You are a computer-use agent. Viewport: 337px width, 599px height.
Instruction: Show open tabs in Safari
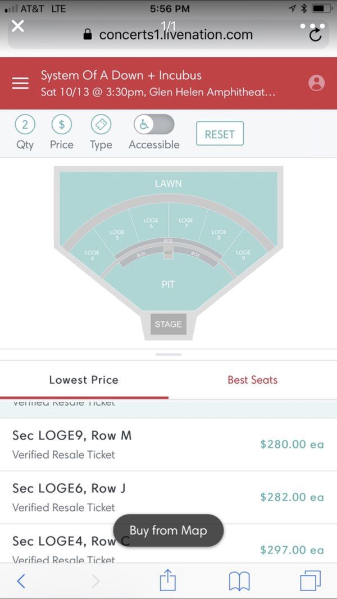[310, 580]
